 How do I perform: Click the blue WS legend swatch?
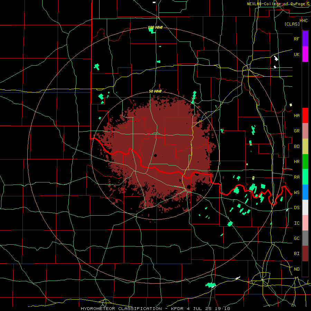(305, 192)
